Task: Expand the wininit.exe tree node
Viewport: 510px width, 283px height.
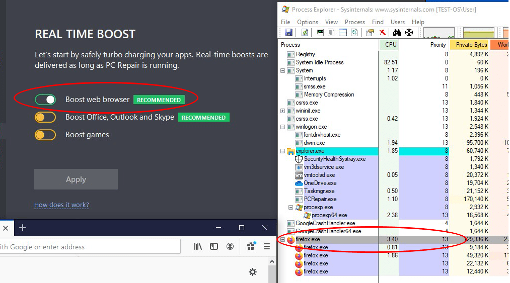Action: 282,111
